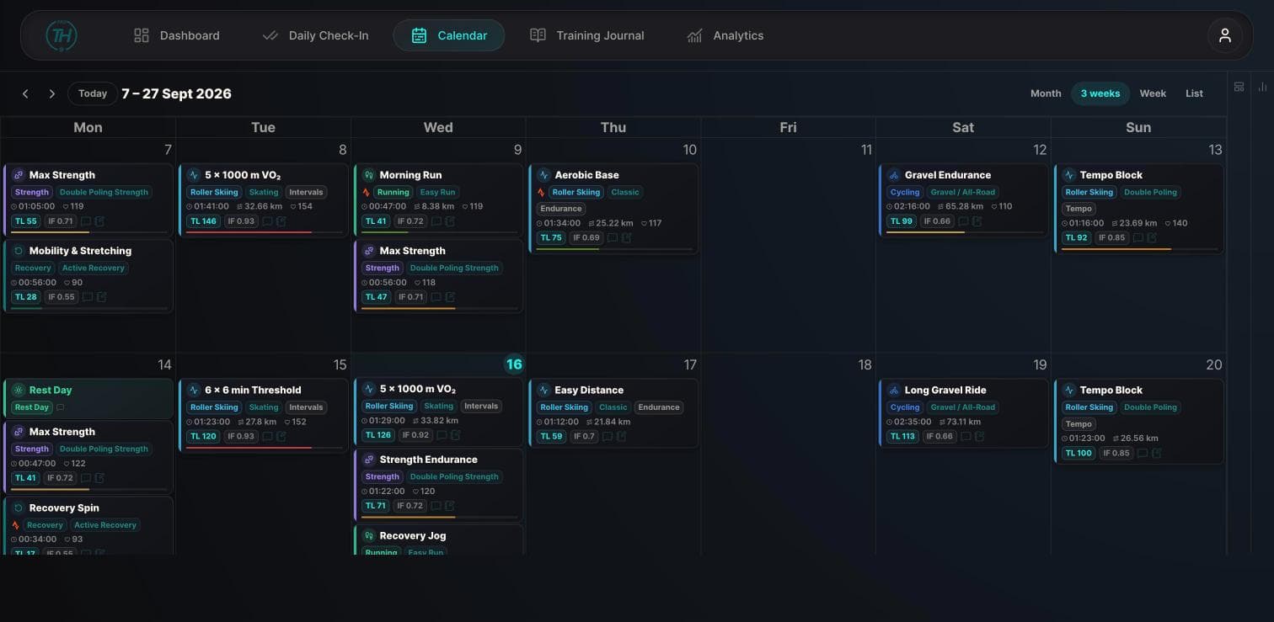Switch to Month view
1274x622 pixels.
click(1046, 93)
